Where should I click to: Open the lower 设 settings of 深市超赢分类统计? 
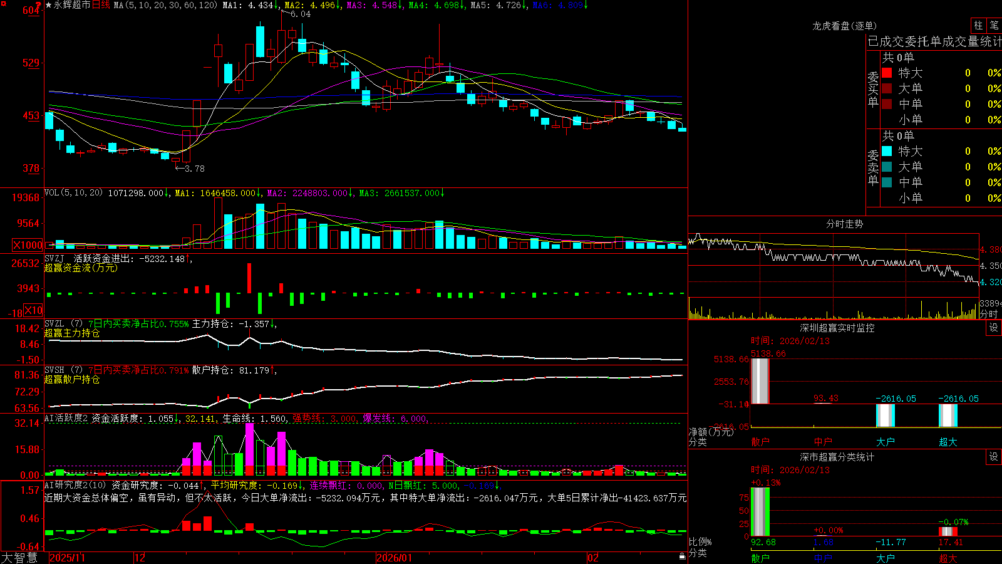click(994, 457)
